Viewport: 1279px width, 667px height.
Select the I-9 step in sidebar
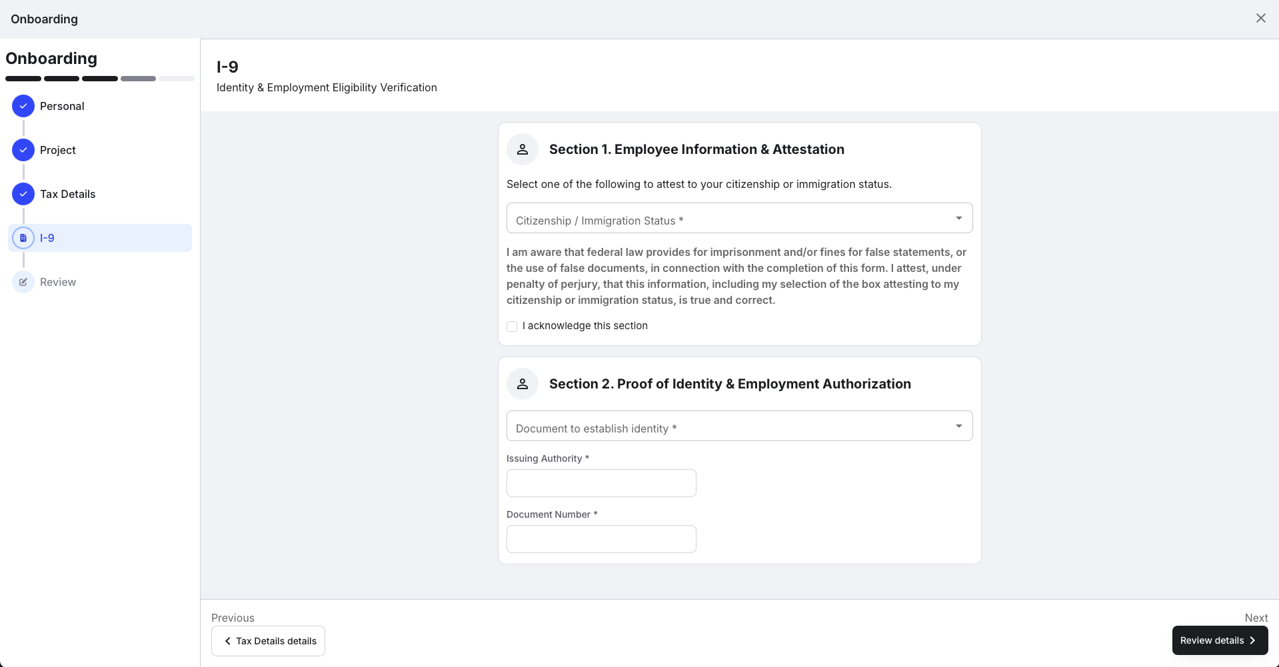pyautogui.click(x=100, y=238)
